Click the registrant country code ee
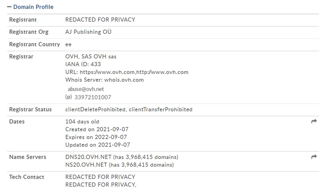The height and width of the screenshot is (188, 327). point(69,45)
